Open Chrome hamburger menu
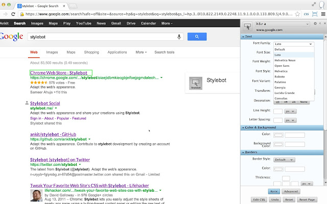The image size is (327, 204). (323, 14)
